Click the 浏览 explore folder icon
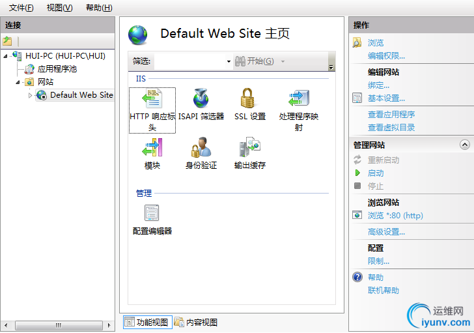This screenshot has width=474, height=333. [x=357, y=42]
